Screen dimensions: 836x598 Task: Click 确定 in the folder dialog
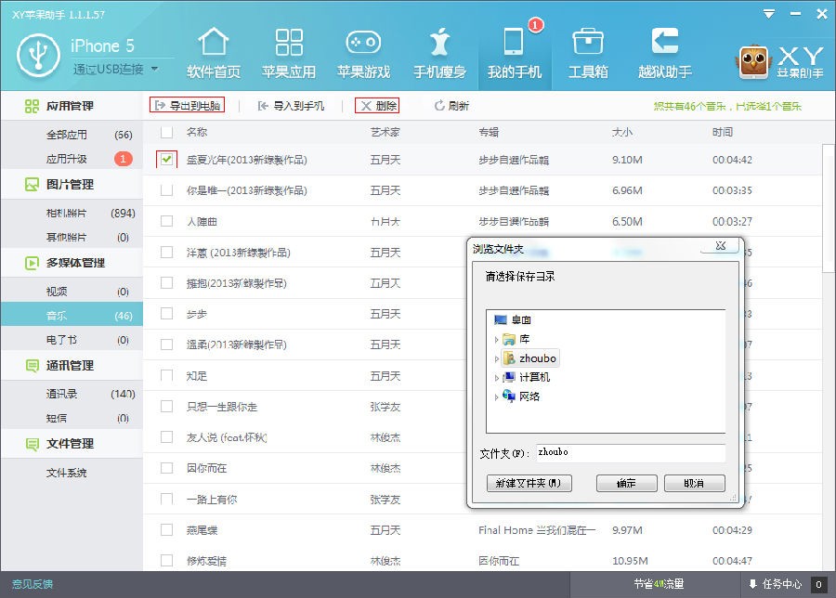(x=621, y=484)
